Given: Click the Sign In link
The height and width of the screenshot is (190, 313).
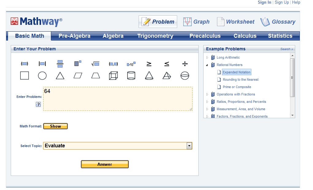Looking at the screenshot, I should click(x=265, y=2).
